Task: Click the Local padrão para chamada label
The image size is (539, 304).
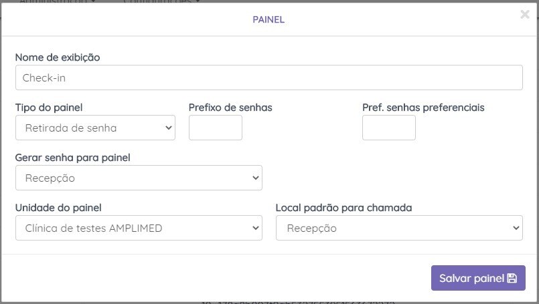Action: pos(343,208)
